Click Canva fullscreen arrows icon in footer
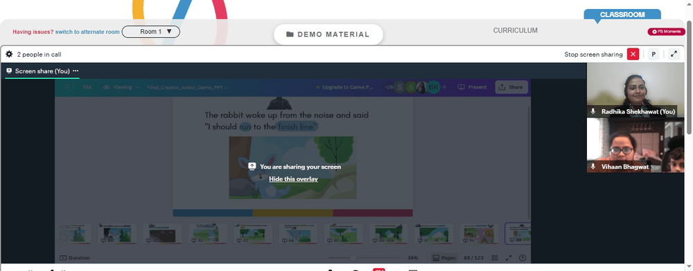Image resolution: width=693 pixels, height=271 pixels. 509,258
